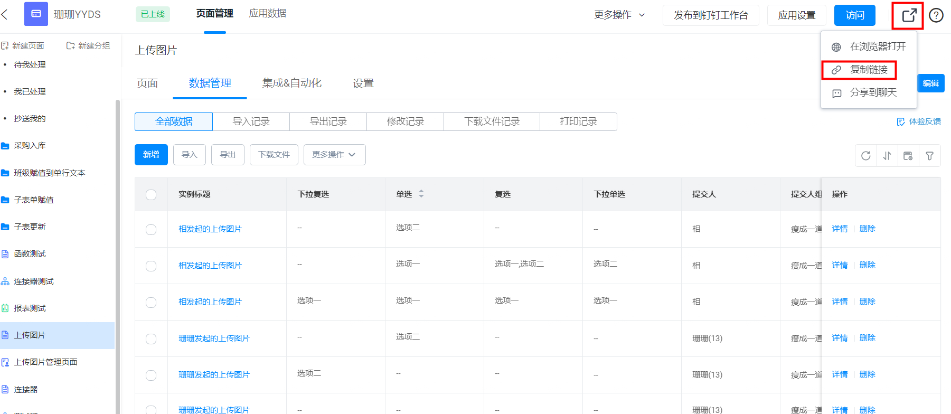Click the 体验反馈 feedback icon
Screen dimensions: 951x414
click(x=901, y=121)
